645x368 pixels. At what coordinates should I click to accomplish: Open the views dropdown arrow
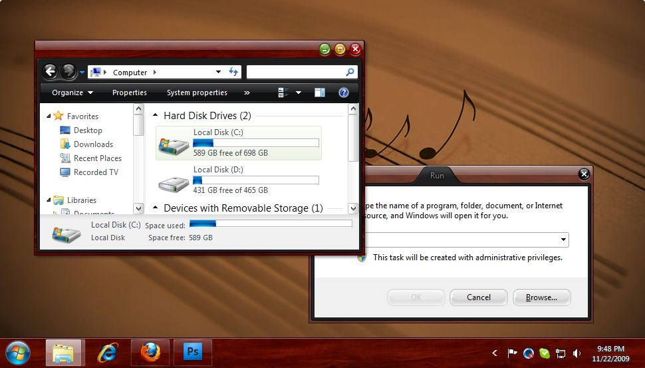point(299,92)
